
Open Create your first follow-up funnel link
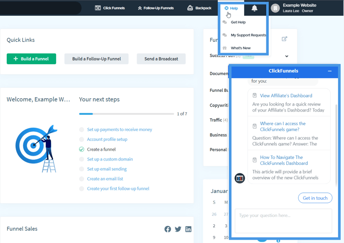point(118,189)
